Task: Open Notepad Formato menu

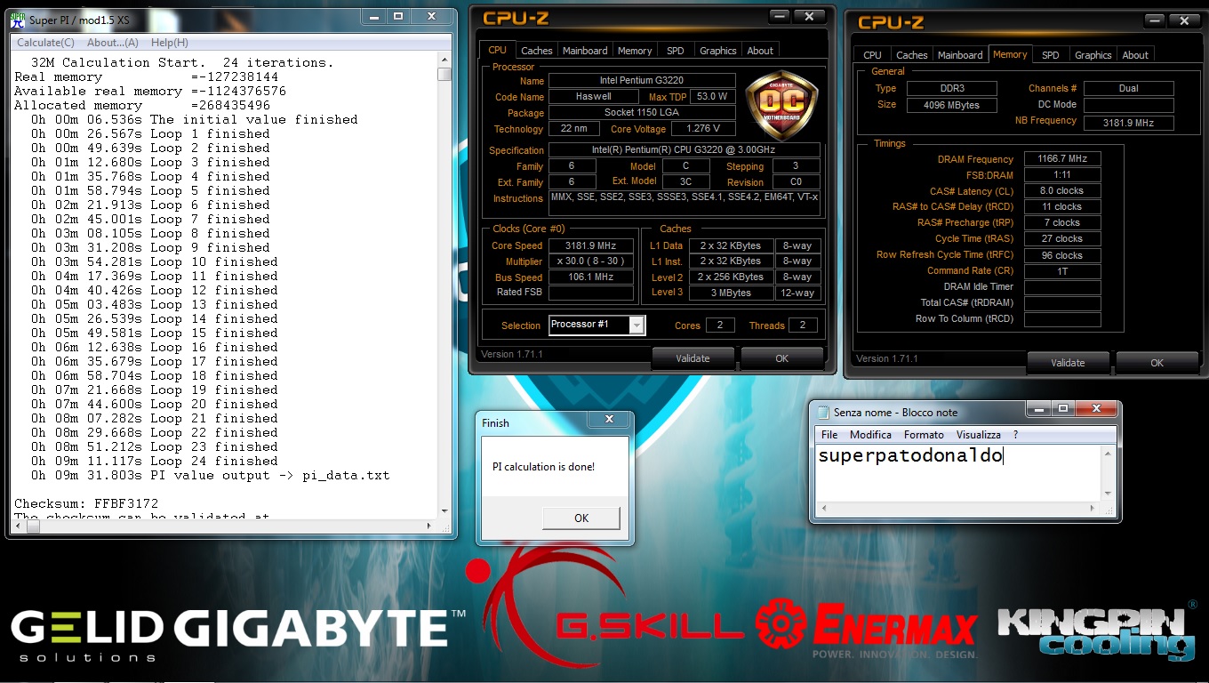Action: coord(924,435)
